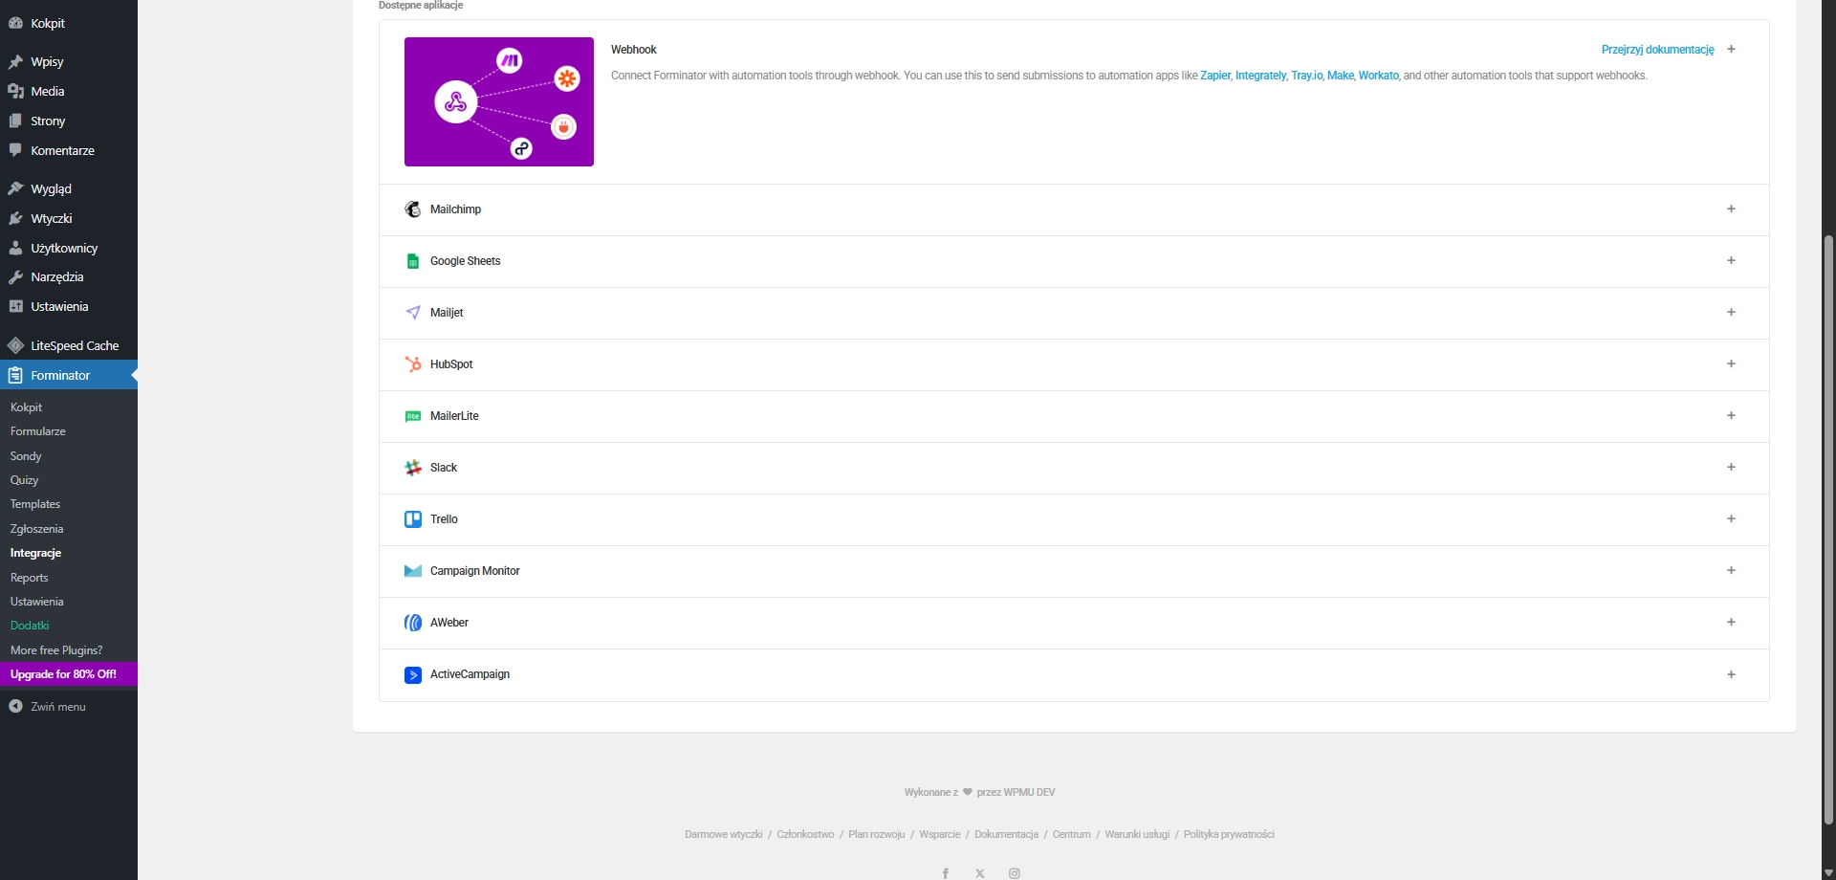This screenshot has width=1836, height=880.
Task: Click the Webhook purple thumbnail image
Action: [x=499, y=101]
